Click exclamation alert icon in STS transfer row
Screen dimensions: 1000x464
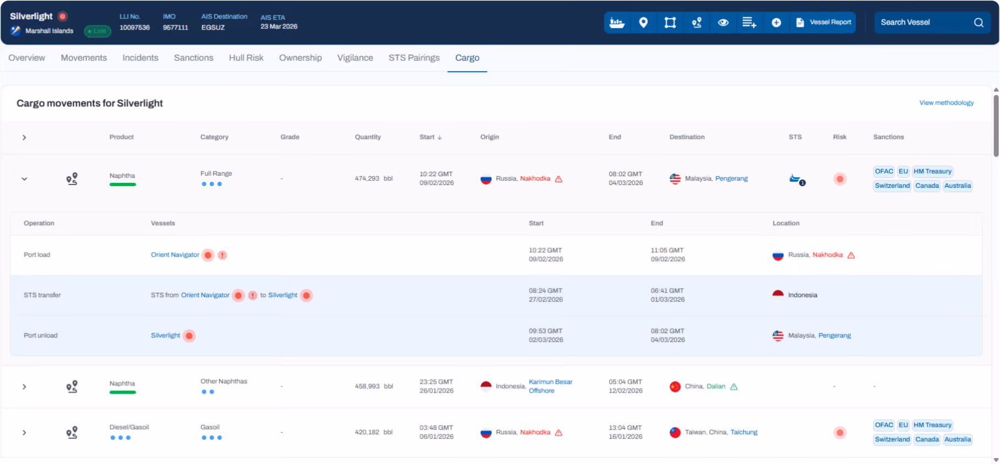(252, 296)
